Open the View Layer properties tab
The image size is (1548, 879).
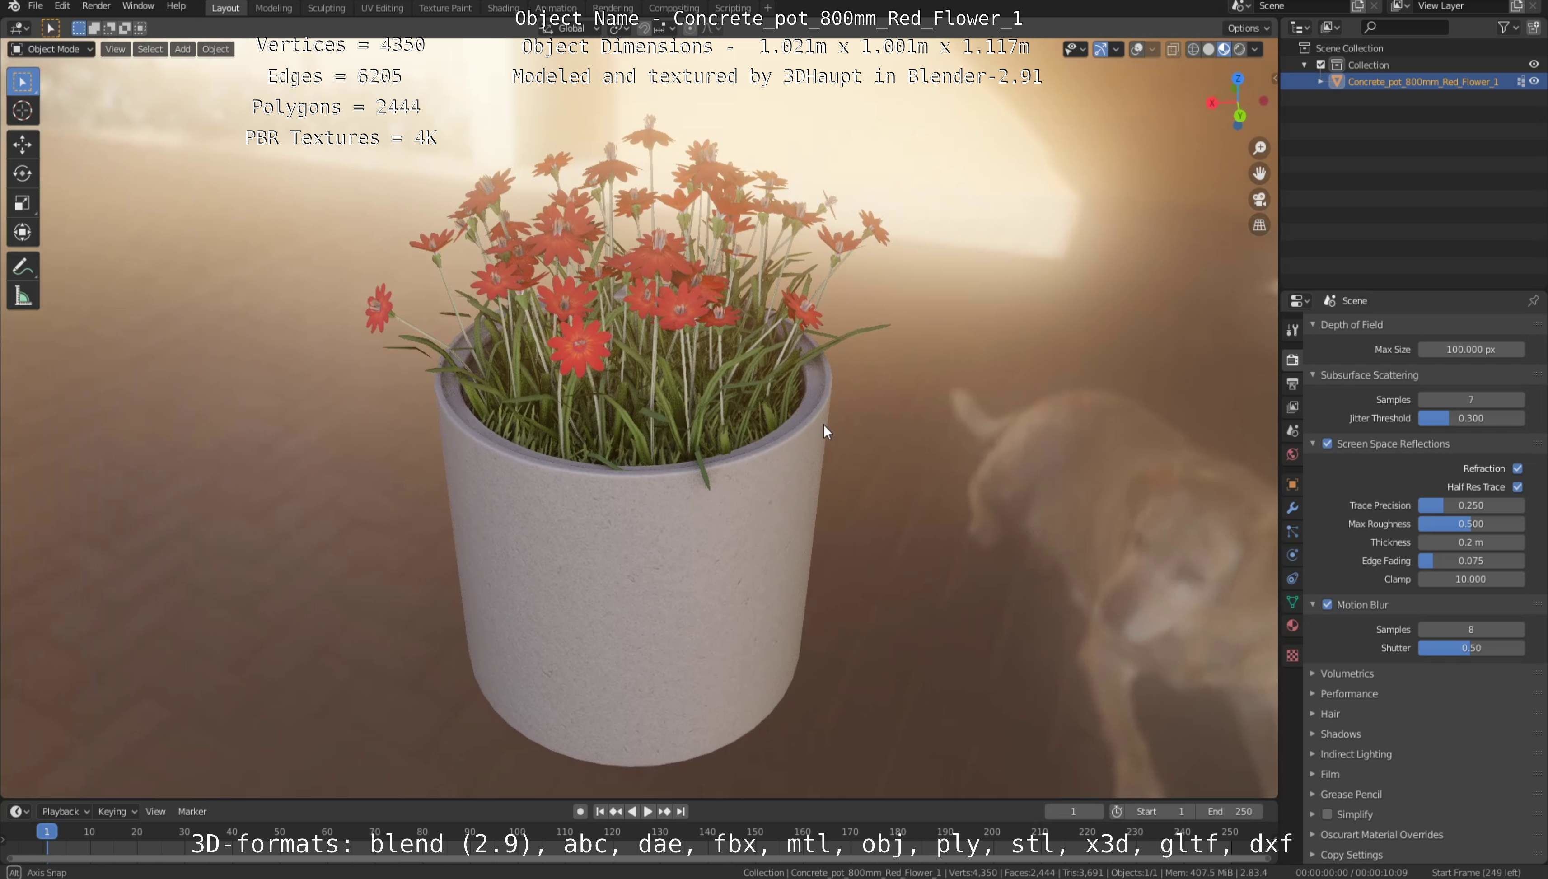[1292, 407]
